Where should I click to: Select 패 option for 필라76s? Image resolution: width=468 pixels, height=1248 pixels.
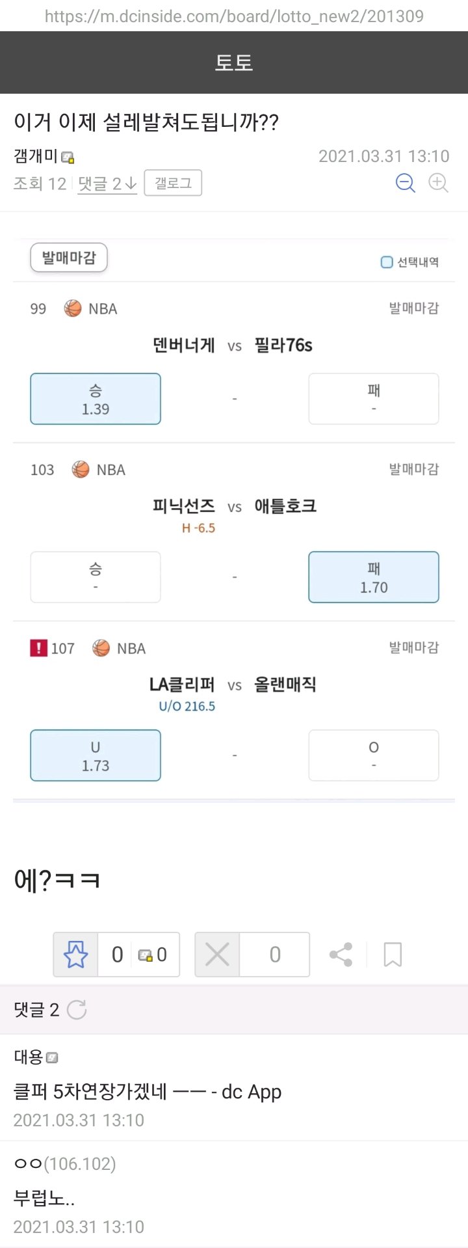coord(374,399)
